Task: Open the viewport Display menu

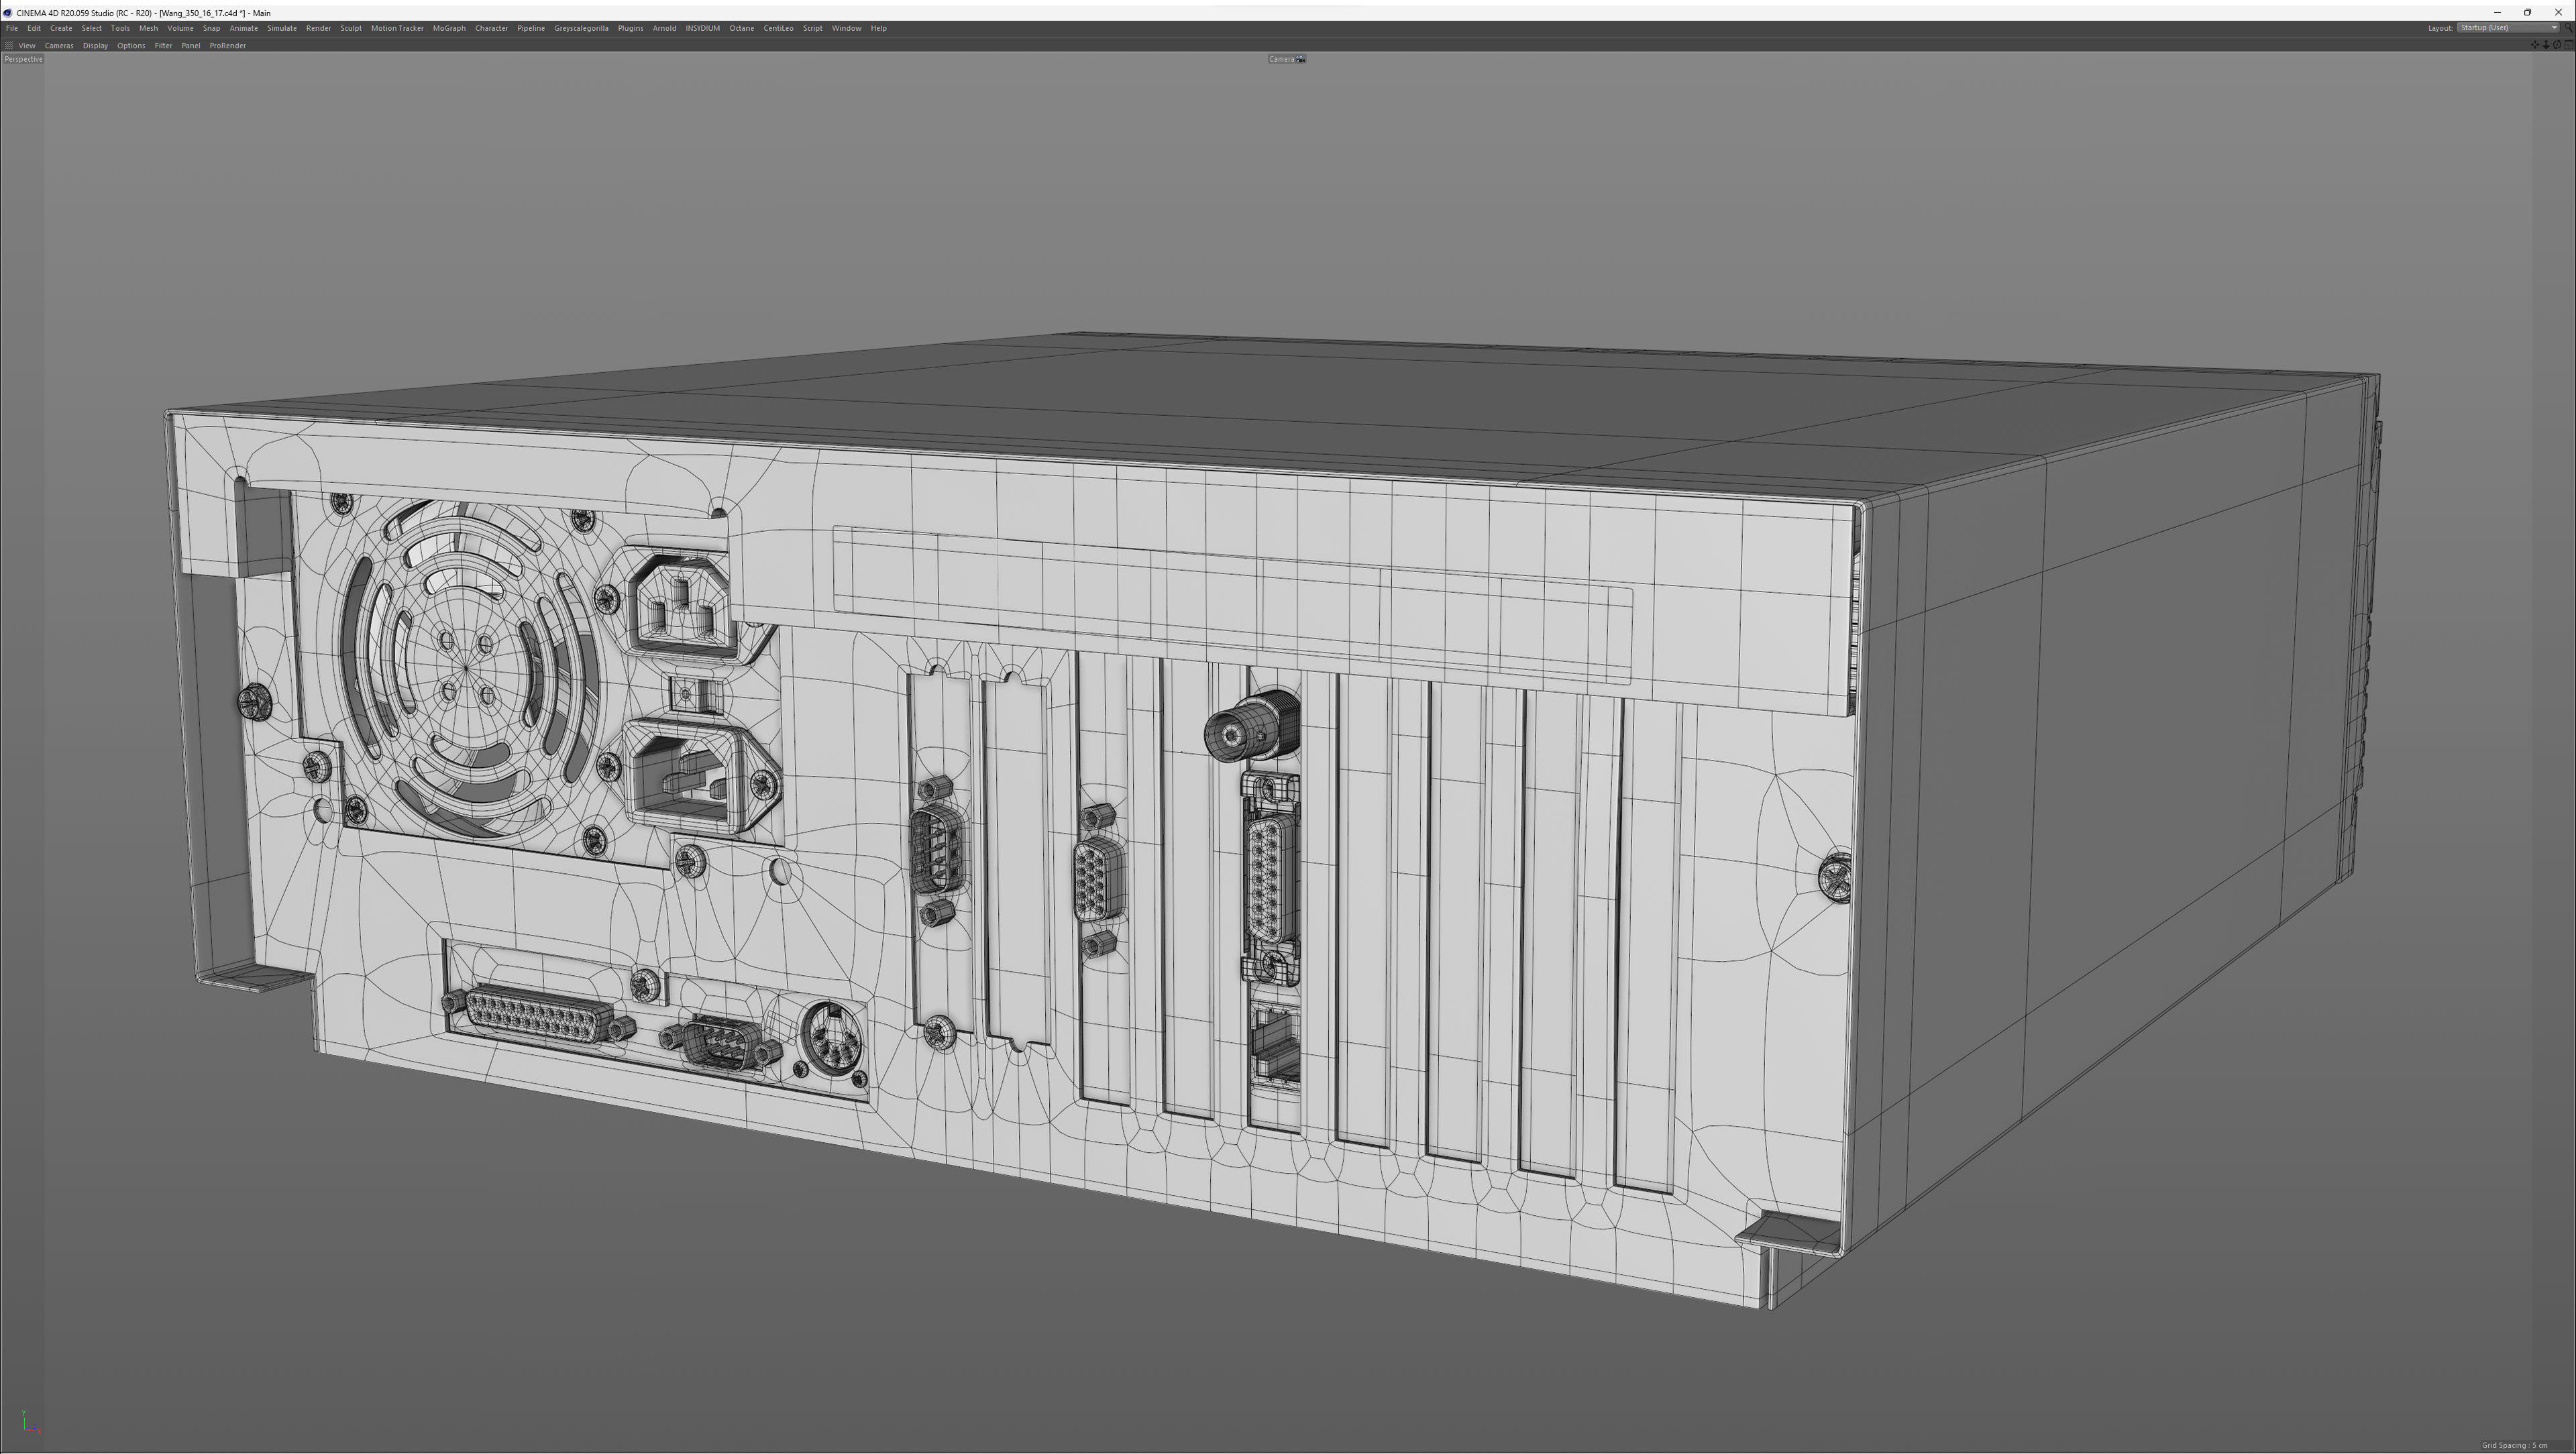Action: 95,46
